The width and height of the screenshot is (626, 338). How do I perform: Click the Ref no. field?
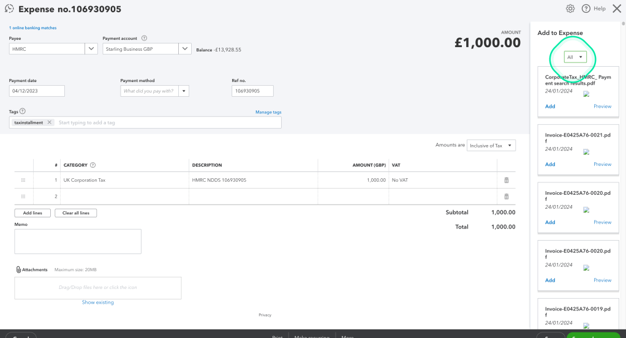click(x=252, y=91)
